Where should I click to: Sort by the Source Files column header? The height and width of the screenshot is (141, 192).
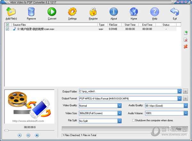pyautogui.click(x=54, y=25)
